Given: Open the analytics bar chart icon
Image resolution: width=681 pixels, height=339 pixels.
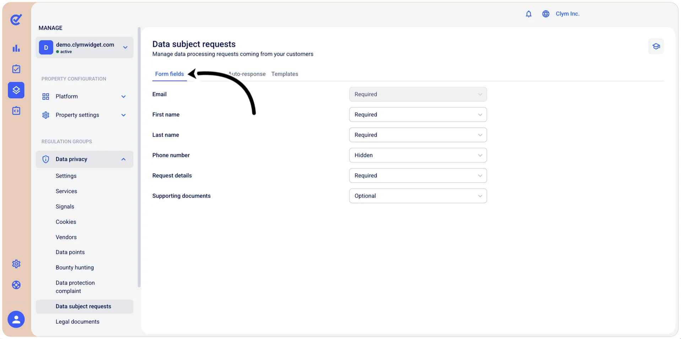Looking at the screenshot, I should 16,48.
